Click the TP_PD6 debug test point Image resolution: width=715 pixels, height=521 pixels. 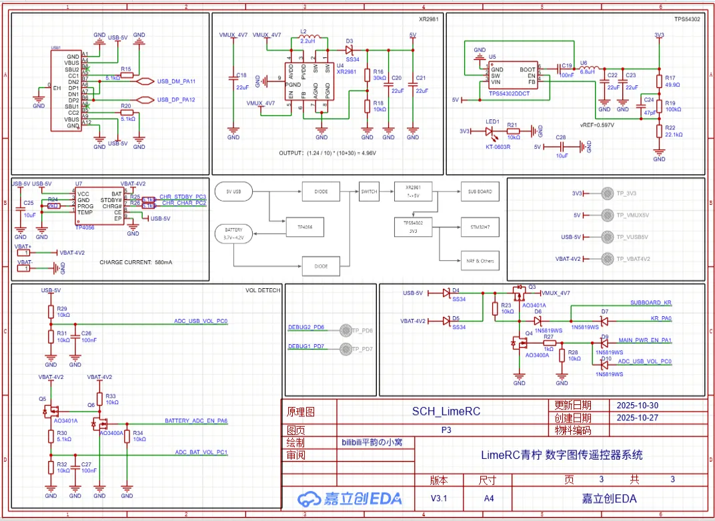point(345,330)
